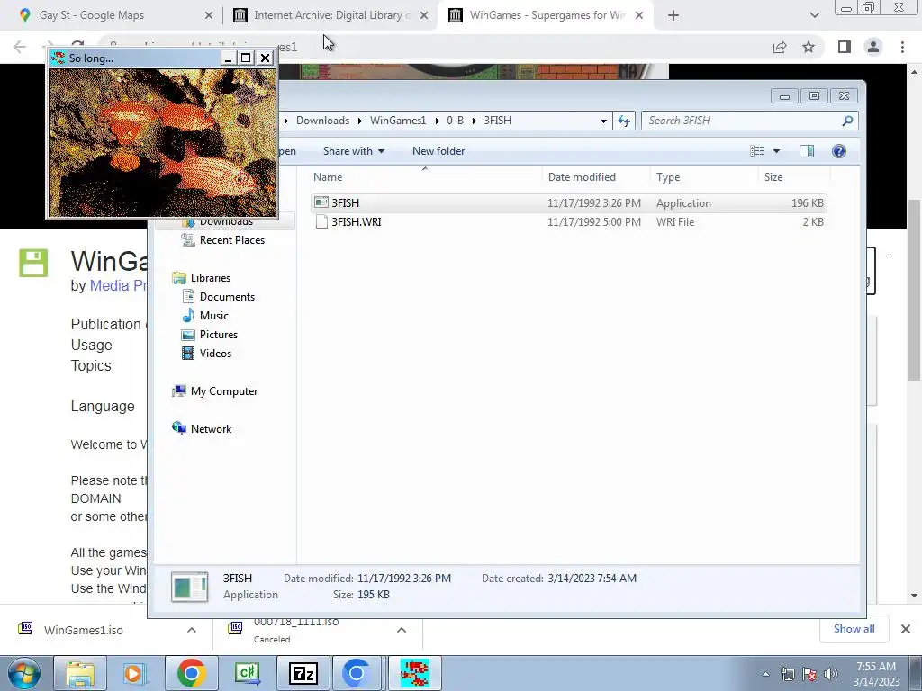
Task: Open the media player taskbar icon
Action: [135, 673]
